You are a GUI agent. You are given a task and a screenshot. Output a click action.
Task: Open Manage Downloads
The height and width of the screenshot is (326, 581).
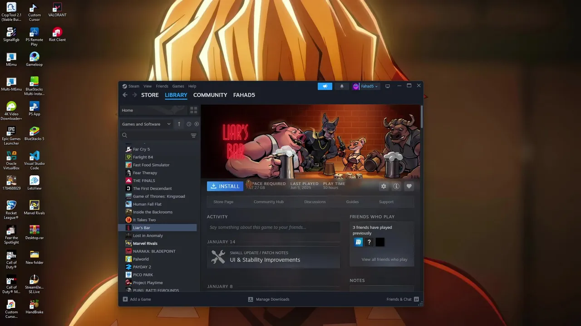[x=269, y=299]
